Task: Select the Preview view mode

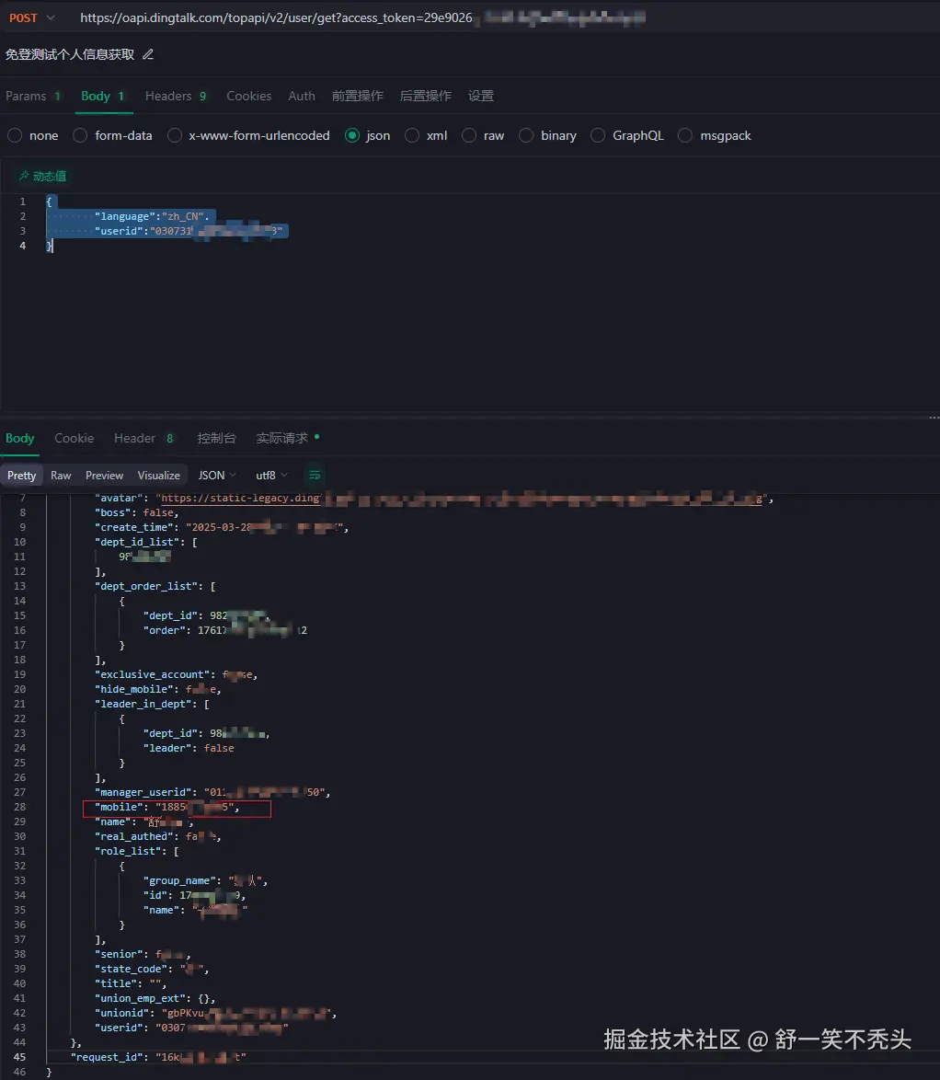Action: coord(104,476)
